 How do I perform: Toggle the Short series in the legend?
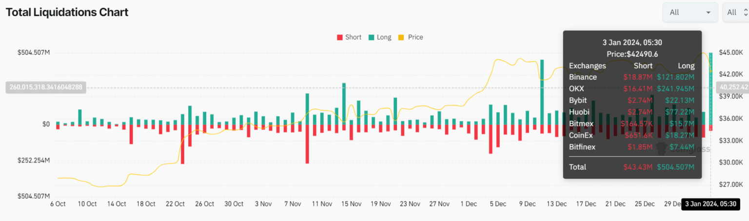(353, 37)
